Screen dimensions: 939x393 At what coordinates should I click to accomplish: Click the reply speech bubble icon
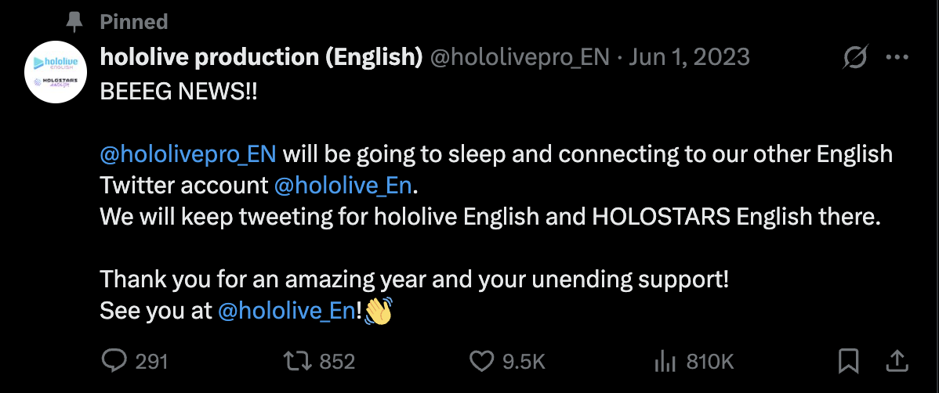115,361
